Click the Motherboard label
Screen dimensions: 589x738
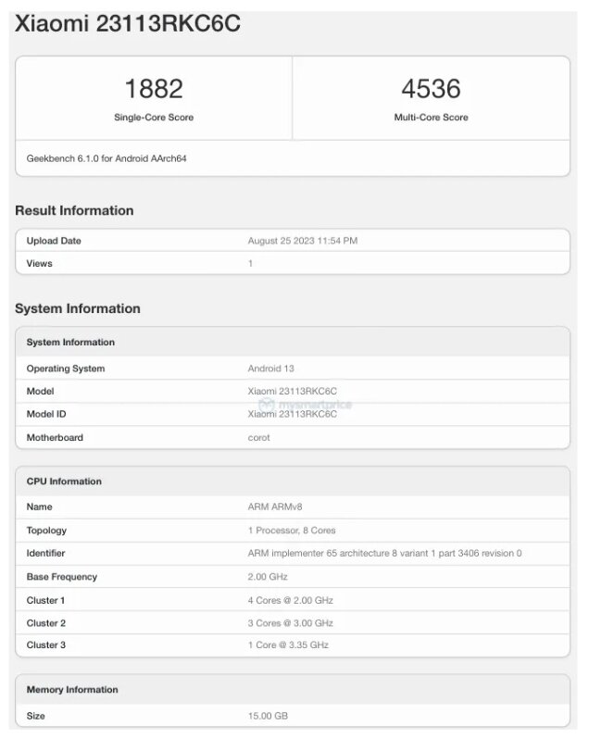55,438
